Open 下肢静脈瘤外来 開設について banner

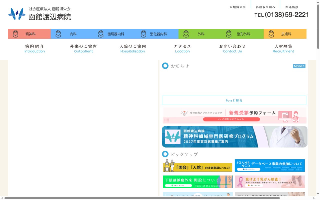click(x=197, y=182)
